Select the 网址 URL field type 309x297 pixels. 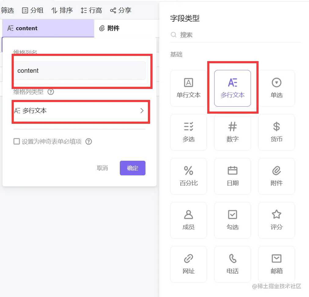188,264
